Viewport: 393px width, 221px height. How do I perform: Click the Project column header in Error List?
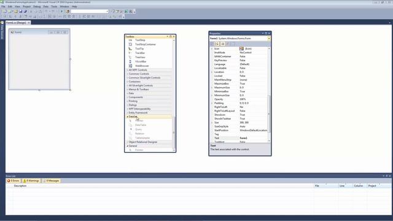tap(379, 186)
